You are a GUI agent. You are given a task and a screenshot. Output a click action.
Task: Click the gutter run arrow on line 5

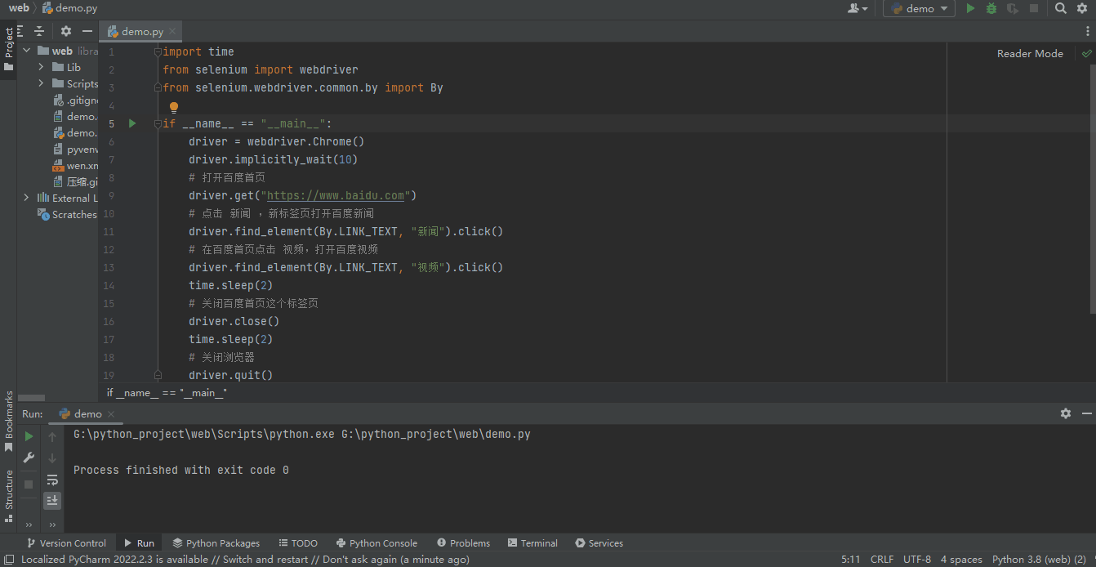click(x=132, y=123)
